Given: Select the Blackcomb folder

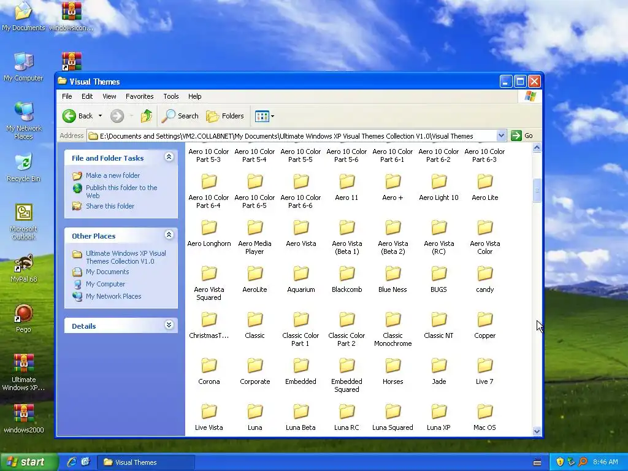Looking at the screenshot, I should pos(347,280).
